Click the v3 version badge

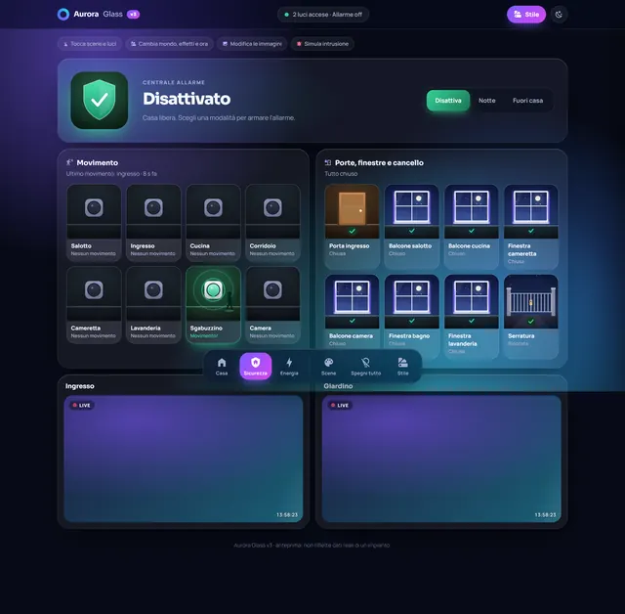point(133,15)
